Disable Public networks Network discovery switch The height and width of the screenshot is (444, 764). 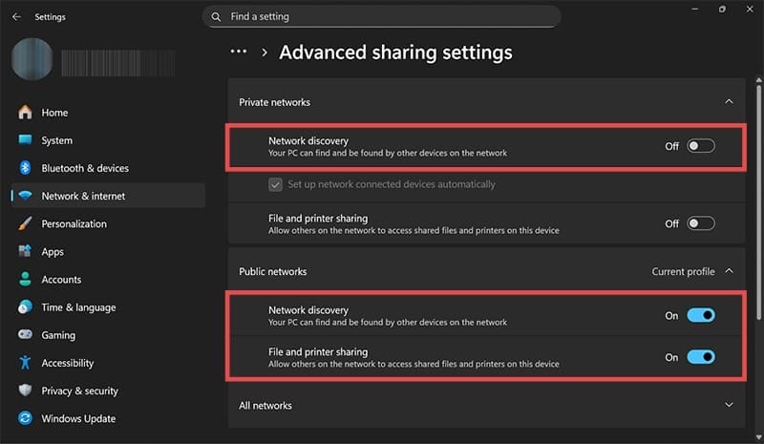(700, 315)
